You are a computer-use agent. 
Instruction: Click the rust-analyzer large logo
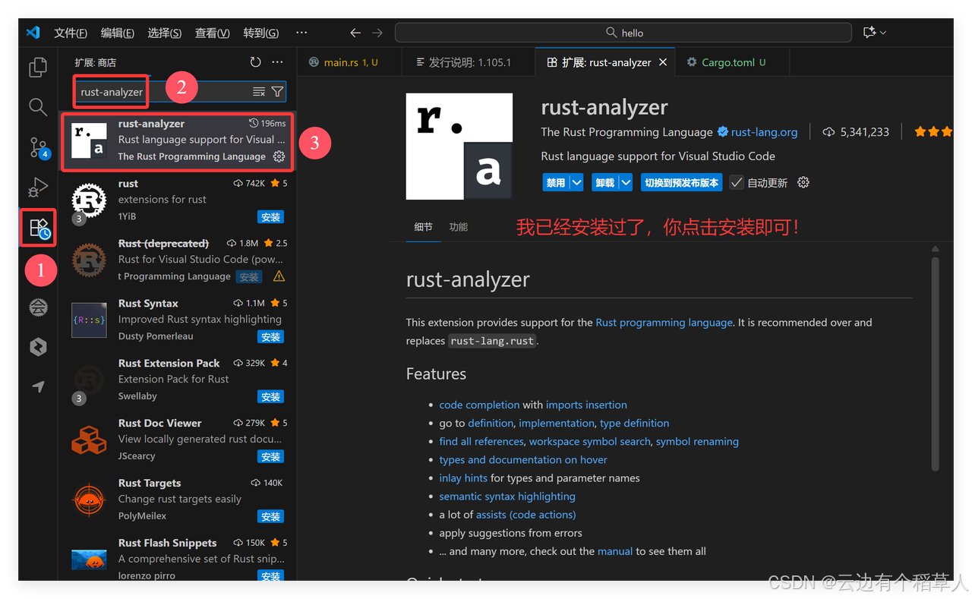tap(459, 147)
